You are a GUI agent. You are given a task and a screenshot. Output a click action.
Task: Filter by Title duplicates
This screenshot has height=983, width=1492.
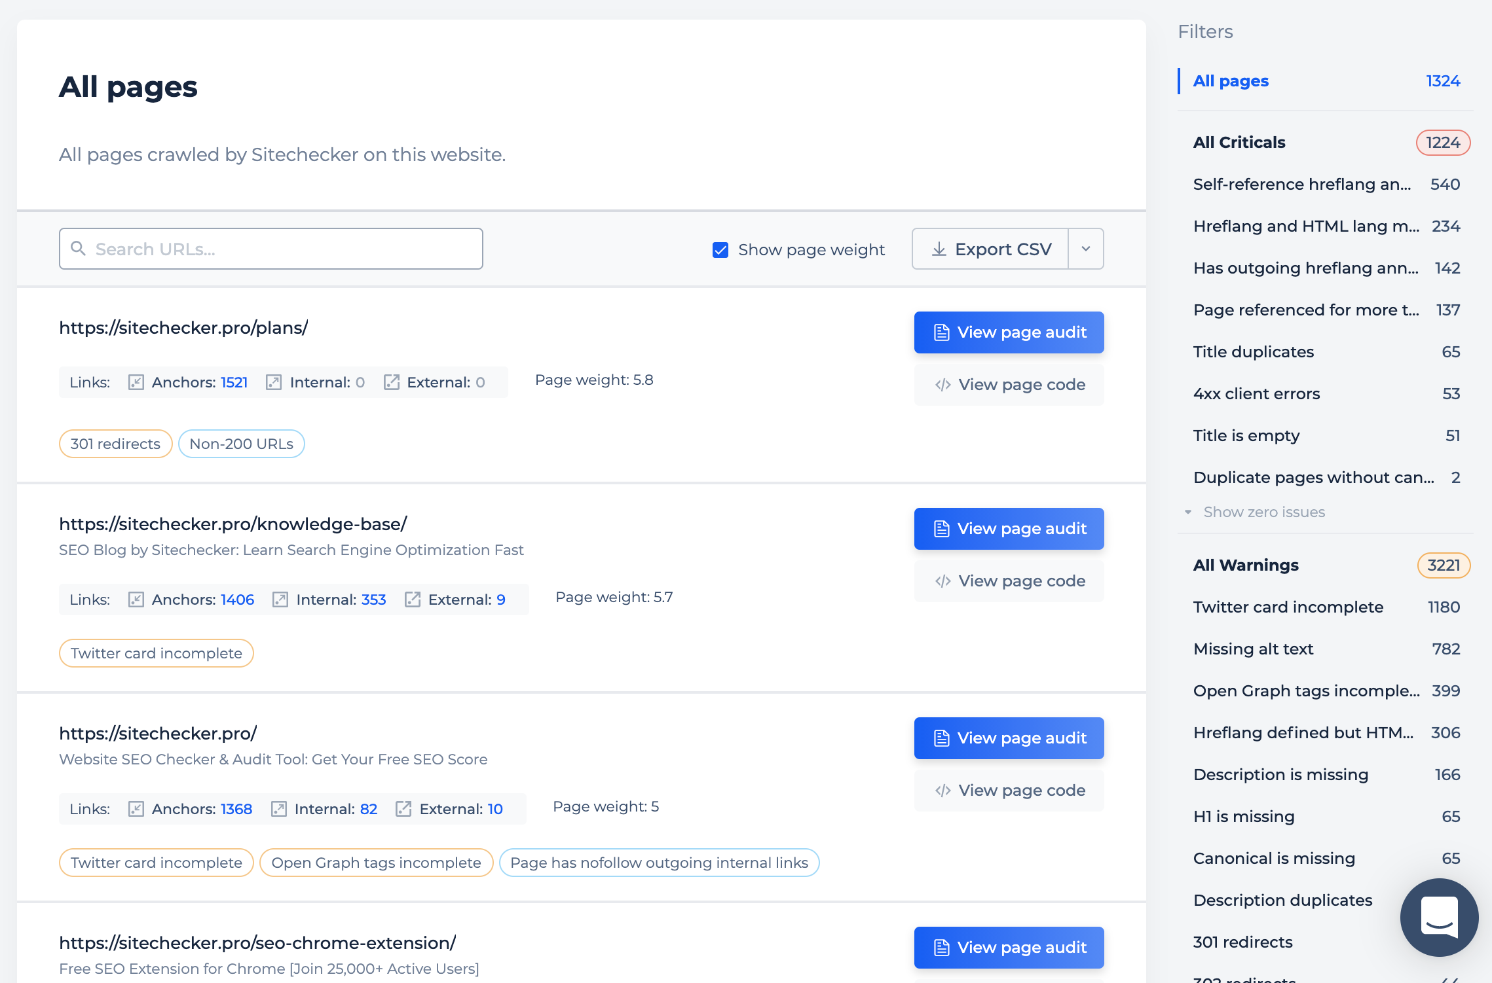(x=1326, y=352)
